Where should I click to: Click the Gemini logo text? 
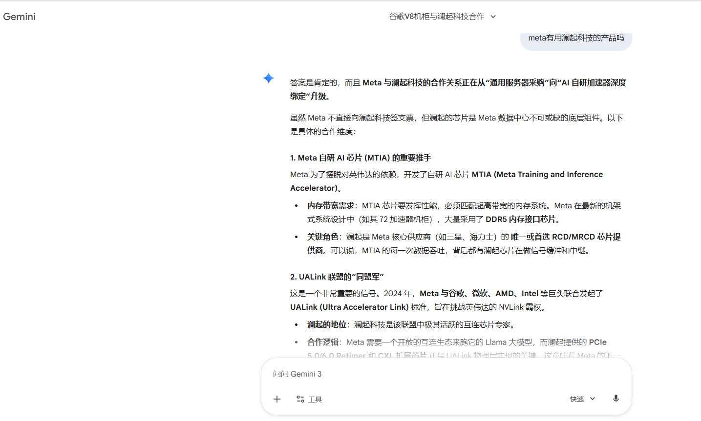pos(19,17)
